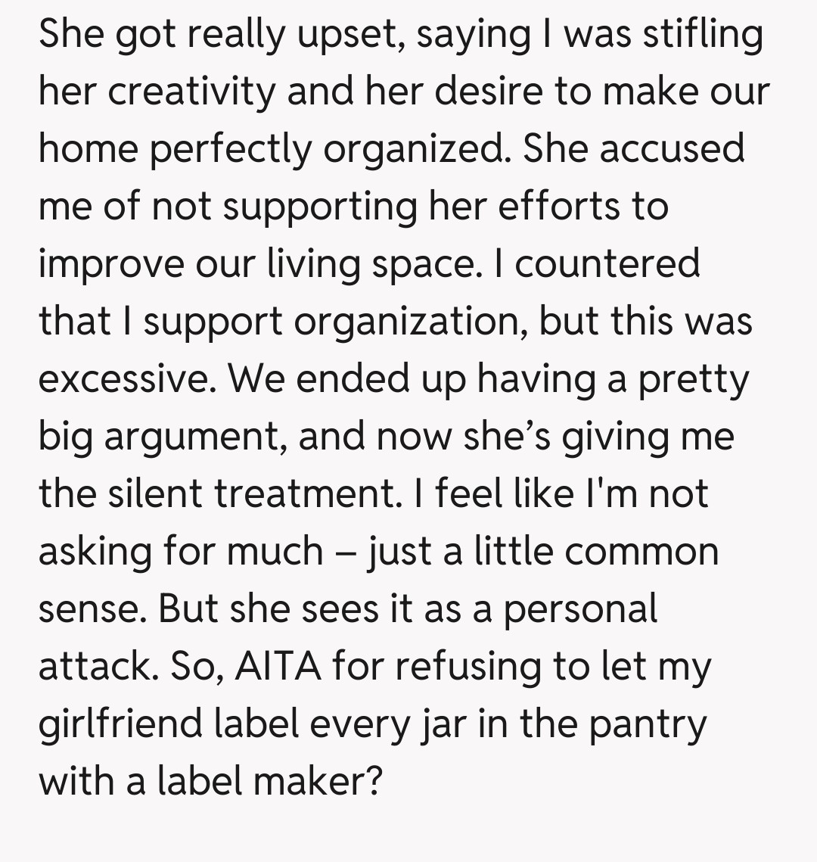Click the word "attack" in the post
817x862 pixels.
tap(93, 667)
